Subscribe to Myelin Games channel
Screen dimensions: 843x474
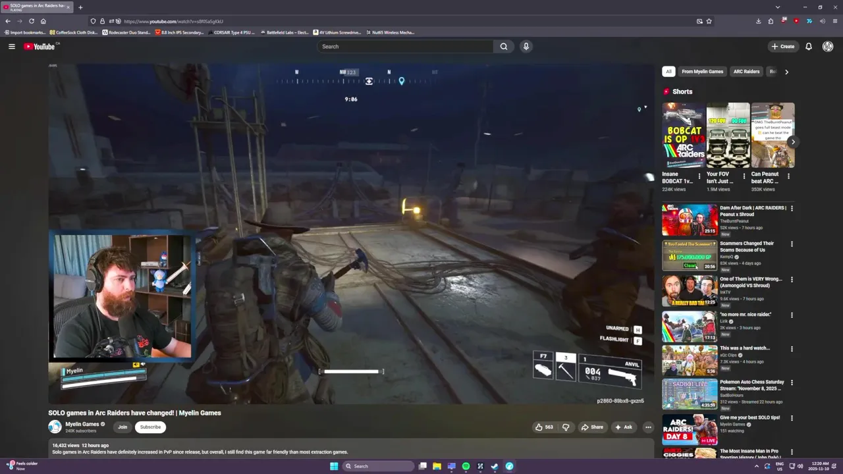150,427
